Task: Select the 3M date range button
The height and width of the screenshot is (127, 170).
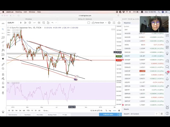Action: pyautogui.click(x=20, y=111)
